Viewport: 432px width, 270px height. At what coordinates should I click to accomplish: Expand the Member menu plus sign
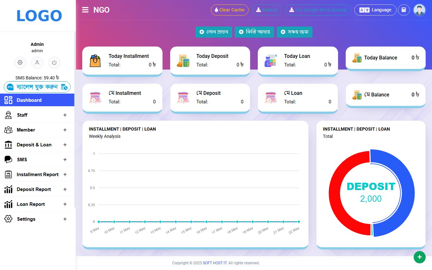click(65, 130)
